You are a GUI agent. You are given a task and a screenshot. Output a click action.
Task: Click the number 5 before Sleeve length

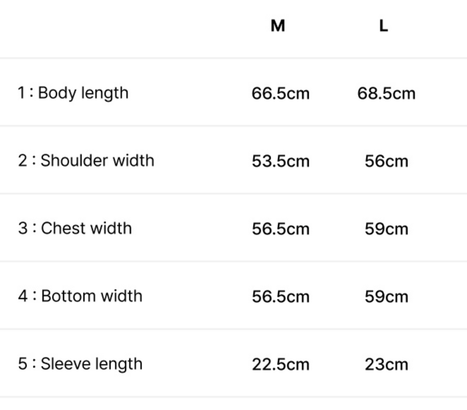coord(23,363)
